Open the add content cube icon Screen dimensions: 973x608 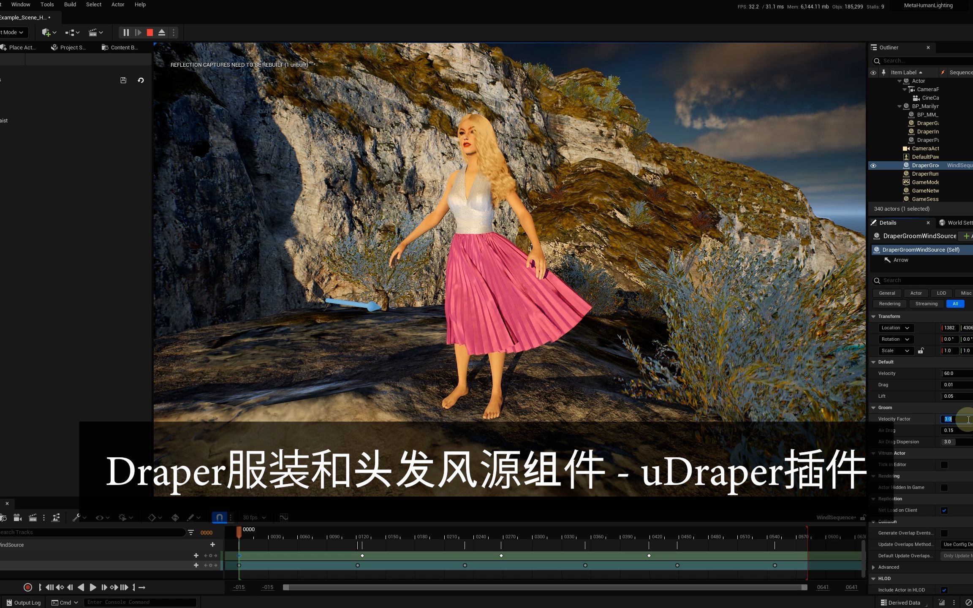(x=49, y=33)
